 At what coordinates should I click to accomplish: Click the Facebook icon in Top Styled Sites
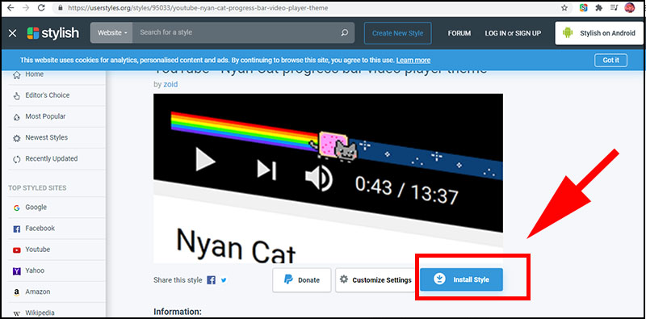point(16,229)
